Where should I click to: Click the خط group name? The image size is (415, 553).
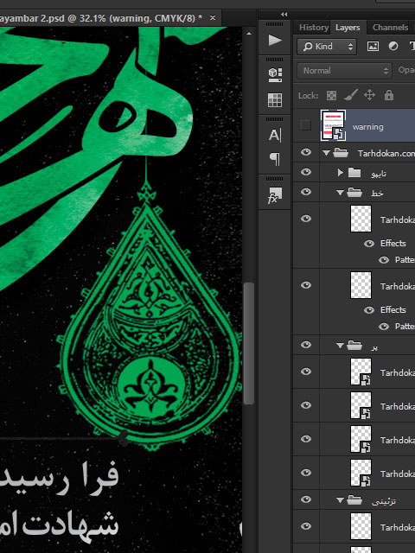coord(377,194)
